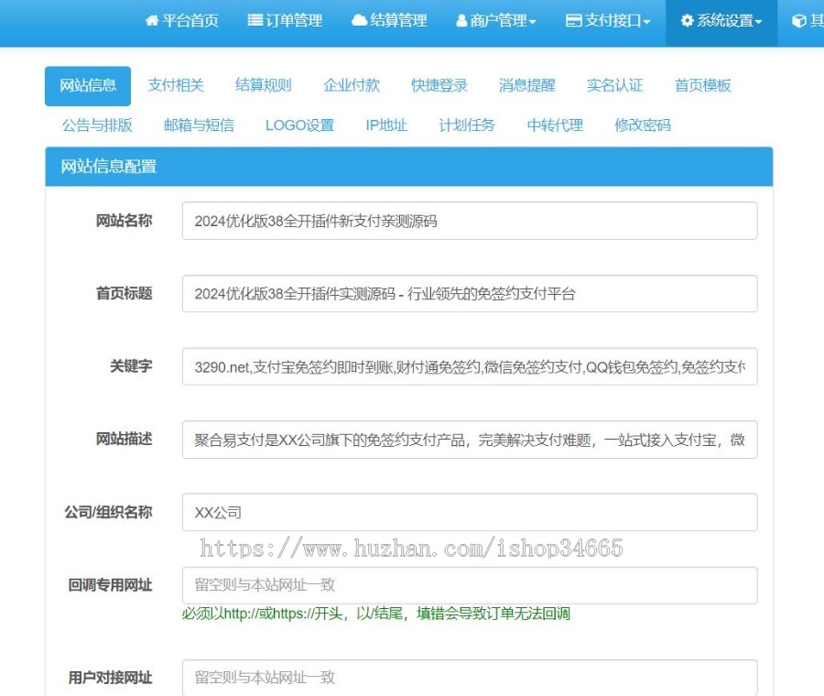Click the gear icon beside 系统设置
Image resolution: width=824 pixels, height=696 pixels.
tap(687, 21)
